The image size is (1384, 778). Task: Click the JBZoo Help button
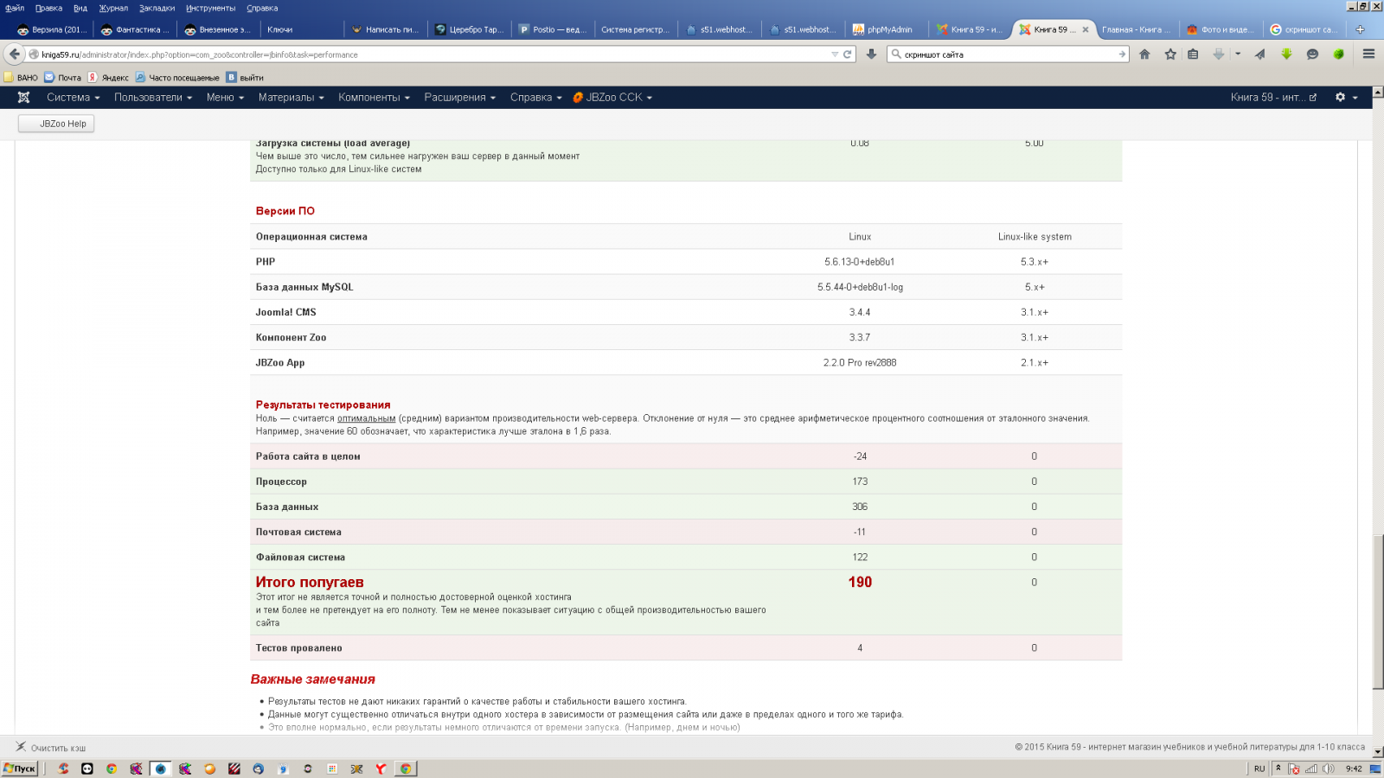[x=56, y=124]
